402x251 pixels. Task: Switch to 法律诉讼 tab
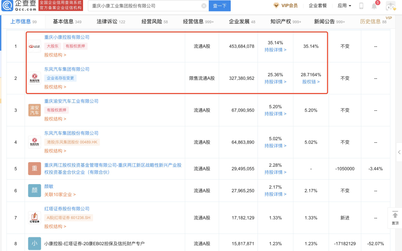coord(111,22)
